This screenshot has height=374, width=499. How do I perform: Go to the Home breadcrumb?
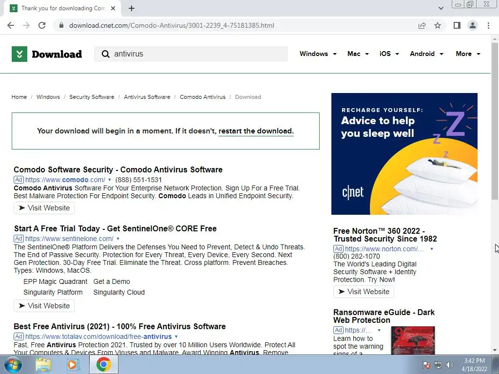19,97
